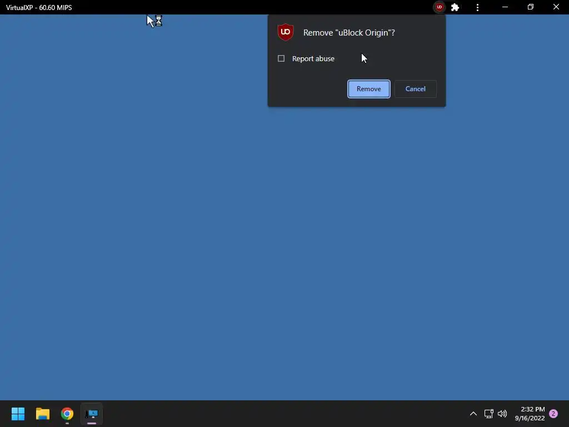This screenshot has width=569, height=427.
Task: Launch File Explorer from the taskbar
Action: coord(43,414)
